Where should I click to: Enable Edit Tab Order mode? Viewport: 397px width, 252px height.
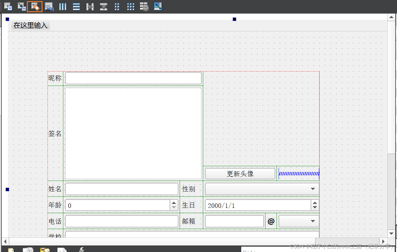(x=49, y=7)
